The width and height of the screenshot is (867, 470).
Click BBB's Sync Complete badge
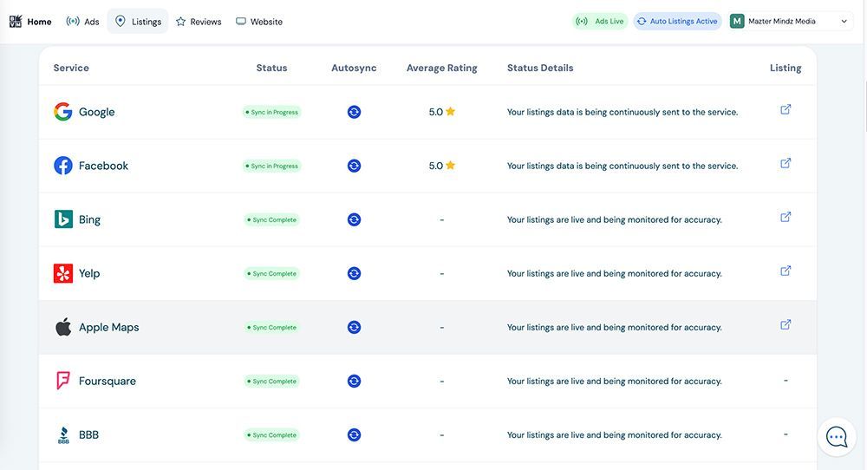click(271, 435)
